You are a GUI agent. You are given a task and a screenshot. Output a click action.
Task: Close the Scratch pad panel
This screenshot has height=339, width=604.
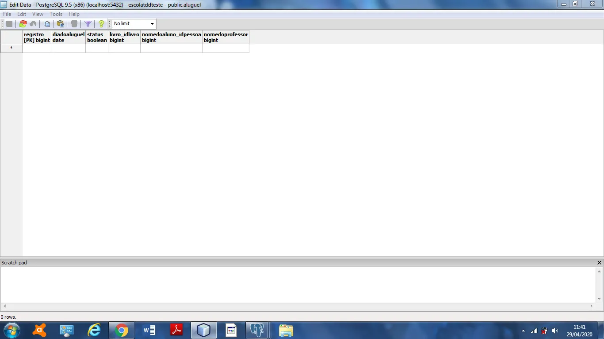coord(599,263)
